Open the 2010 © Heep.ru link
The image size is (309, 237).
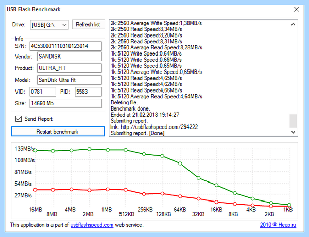pos(278,225)
